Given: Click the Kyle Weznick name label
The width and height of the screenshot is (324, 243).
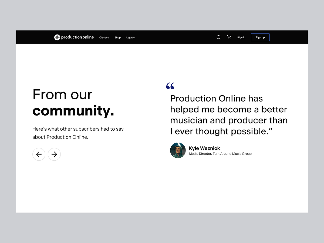Looking at the screenshot, I should [204, 148].
